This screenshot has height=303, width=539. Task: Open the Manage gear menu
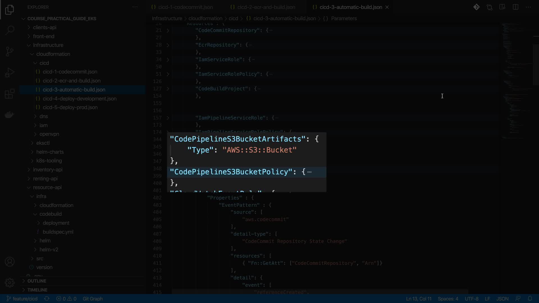tap(10, 283)
